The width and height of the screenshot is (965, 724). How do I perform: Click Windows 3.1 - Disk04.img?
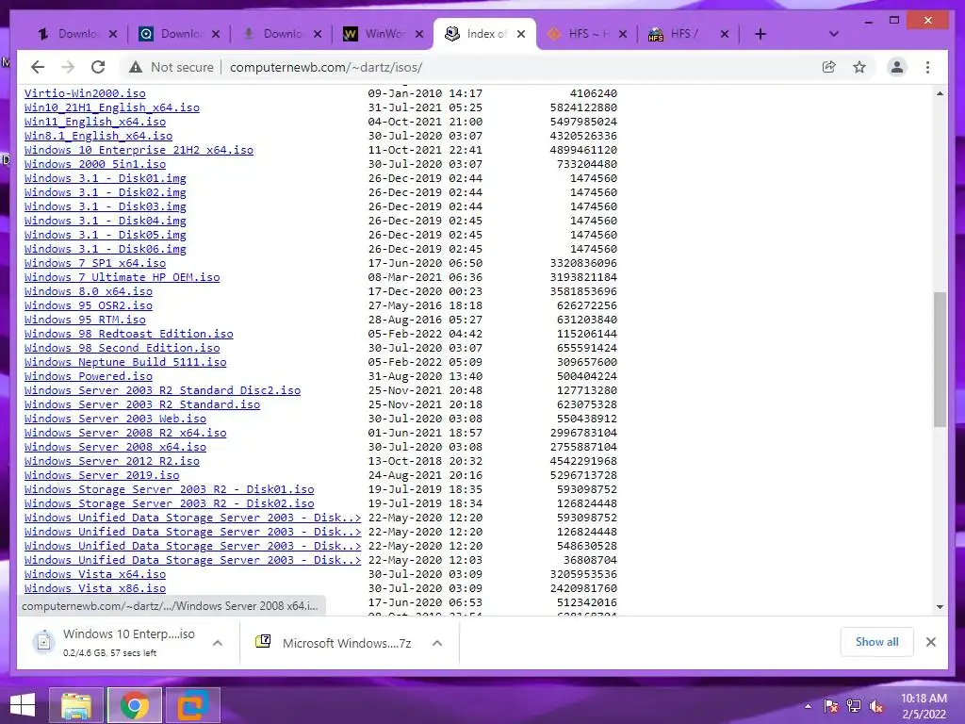tap(106, 221)
